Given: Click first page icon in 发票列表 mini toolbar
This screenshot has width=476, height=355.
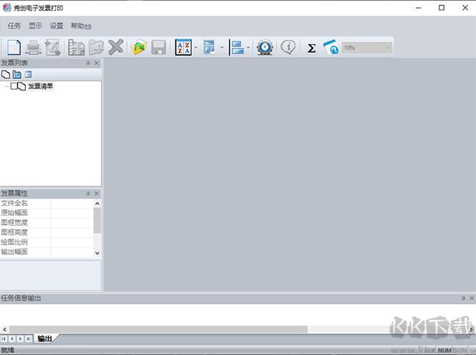Looking at the screenshot, I should [x=6, y=74].
